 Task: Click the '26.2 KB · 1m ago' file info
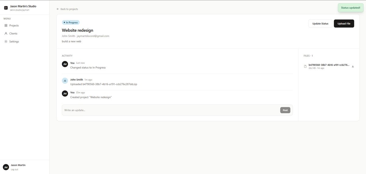click(x=317, y=68)
